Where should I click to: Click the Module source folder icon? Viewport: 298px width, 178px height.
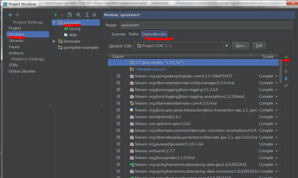coord(132,69)
